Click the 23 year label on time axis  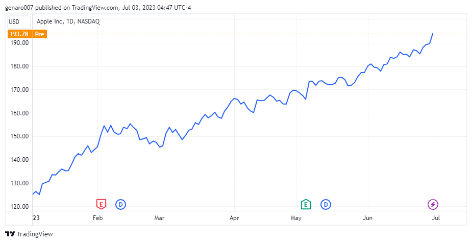36,217
